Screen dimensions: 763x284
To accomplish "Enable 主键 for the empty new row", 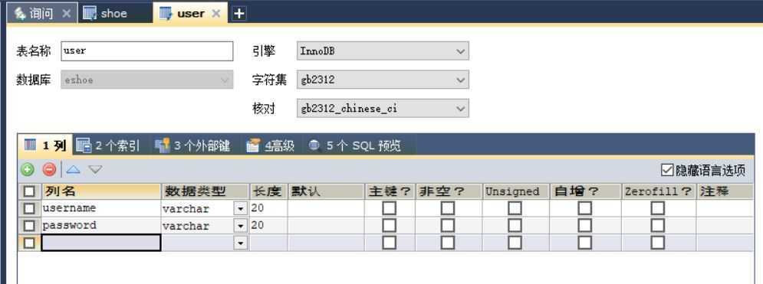I will 390,243.
